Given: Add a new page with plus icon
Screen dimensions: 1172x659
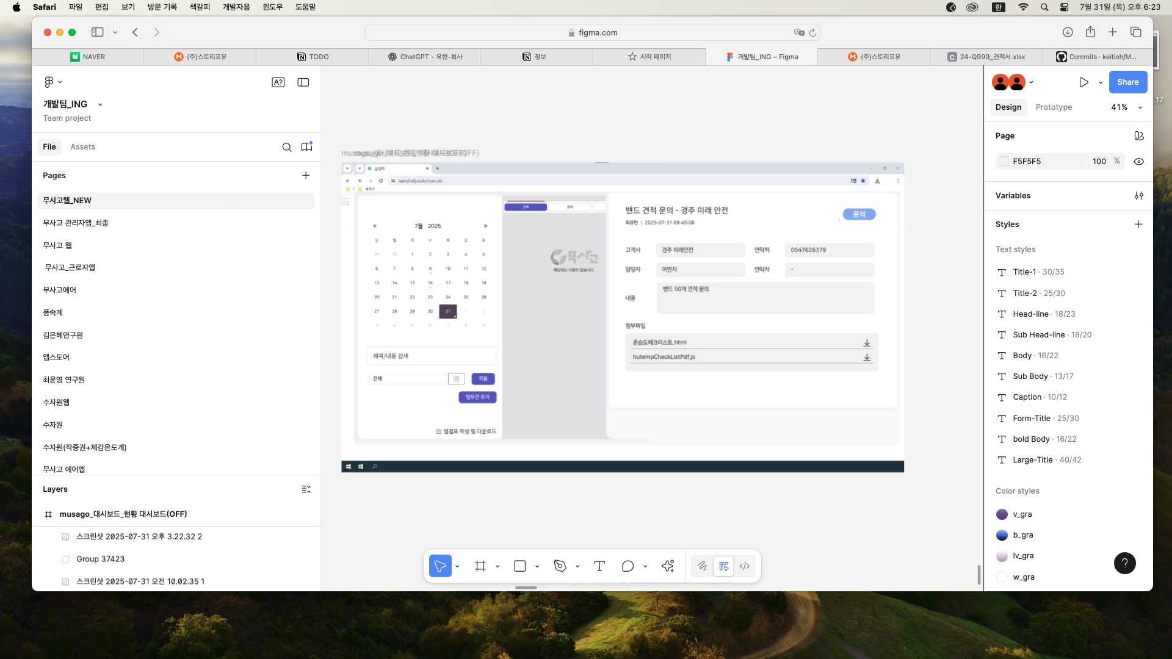Looking at the screenshot, I should (x=306, y=176).
